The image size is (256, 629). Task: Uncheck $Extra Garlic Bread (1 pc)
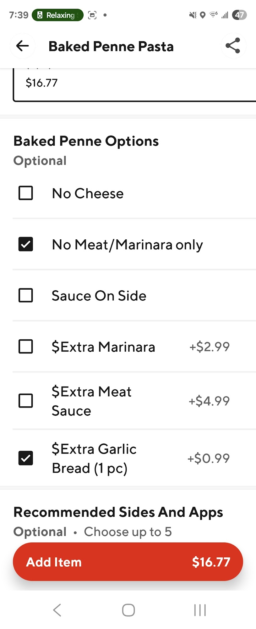point(26,458)
